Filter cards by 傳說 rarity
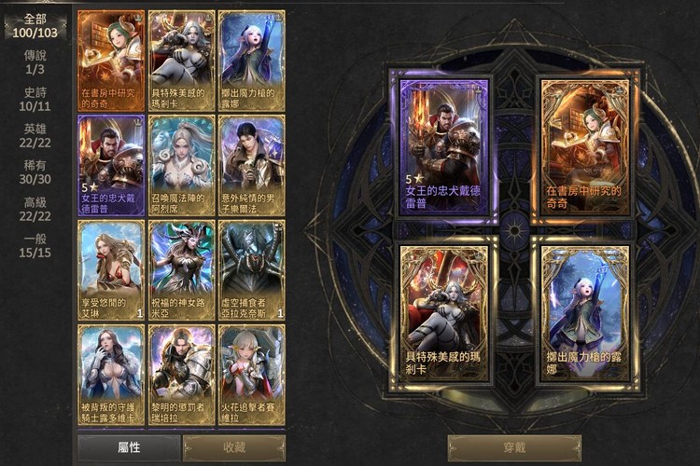Viewport: 700px width, 466px height. tap(35, 62)
